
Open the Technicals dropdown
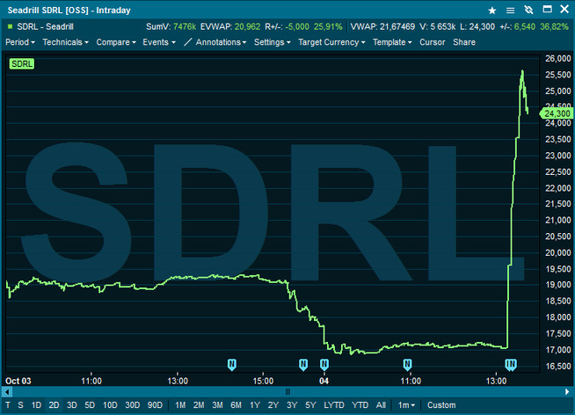(x=66, y=42)
